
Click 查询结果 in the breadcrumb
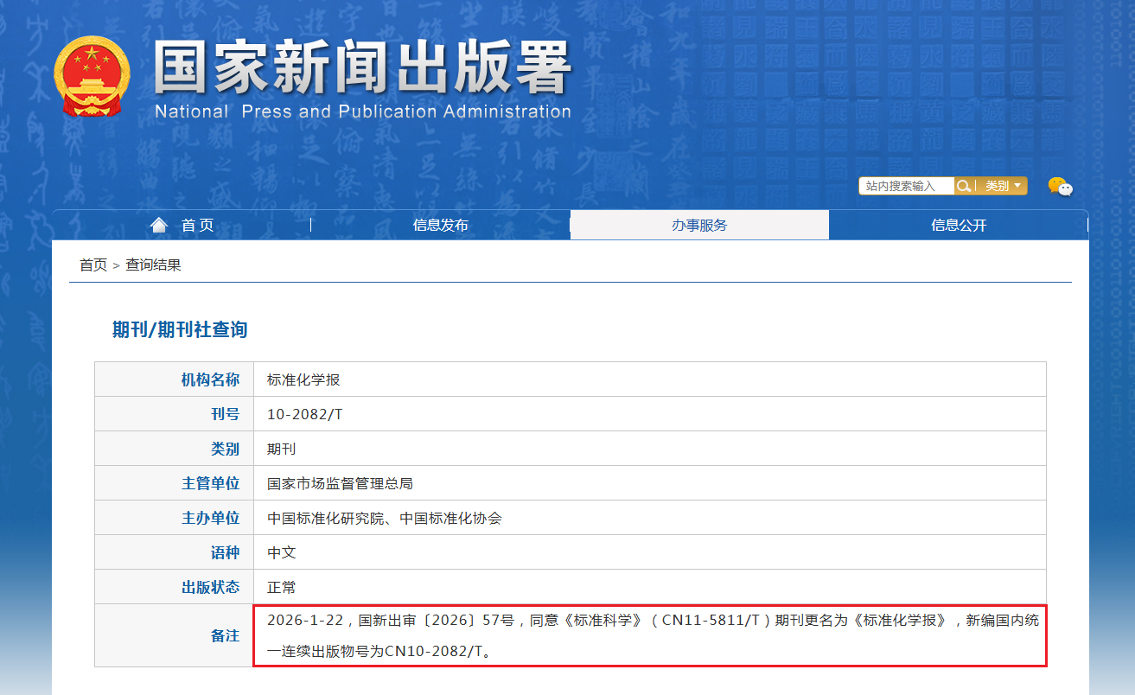153,265
